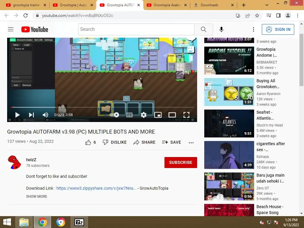Play the video
The image size is (304, 228).
[x=18, y=115]
